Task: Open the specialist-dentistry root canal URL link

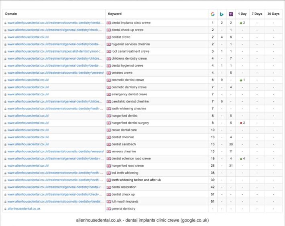Action: coord(55,51)
